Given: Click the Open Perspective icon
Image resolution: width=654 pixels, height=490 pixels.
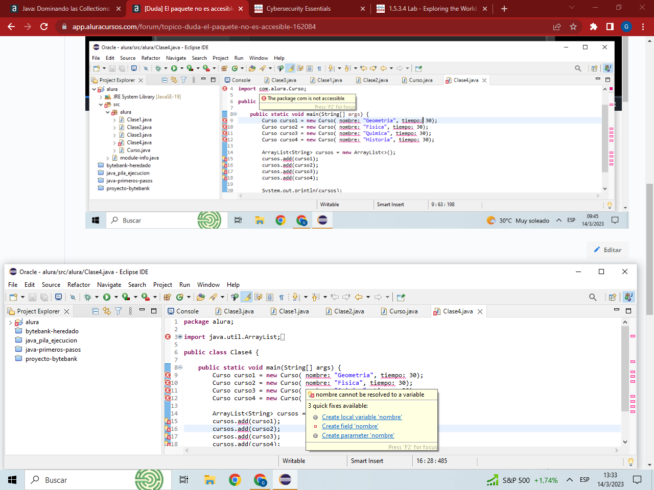Looking at the screenshot, I should click(x=612, y=297).
